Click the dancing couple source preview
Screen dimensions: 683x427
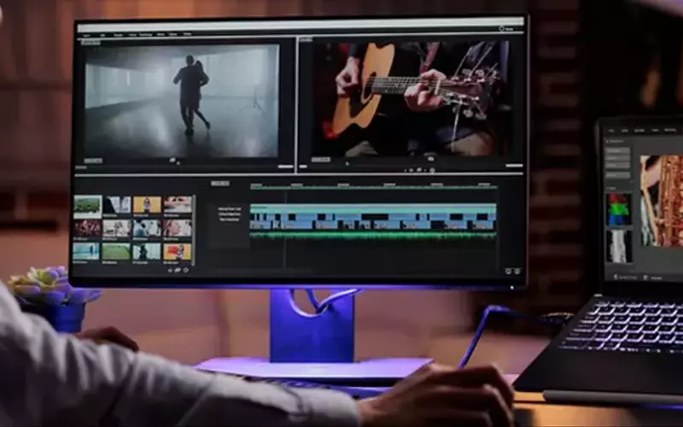click(182, 100)
